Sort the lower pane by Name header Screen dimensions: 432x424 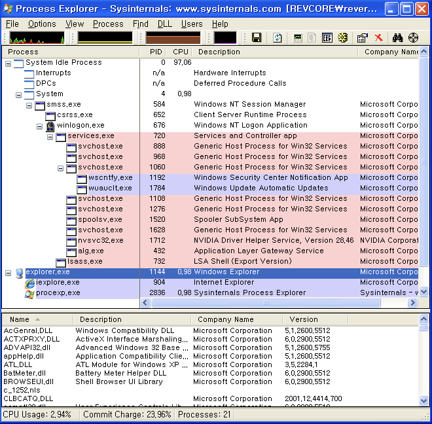pos(38,319)
